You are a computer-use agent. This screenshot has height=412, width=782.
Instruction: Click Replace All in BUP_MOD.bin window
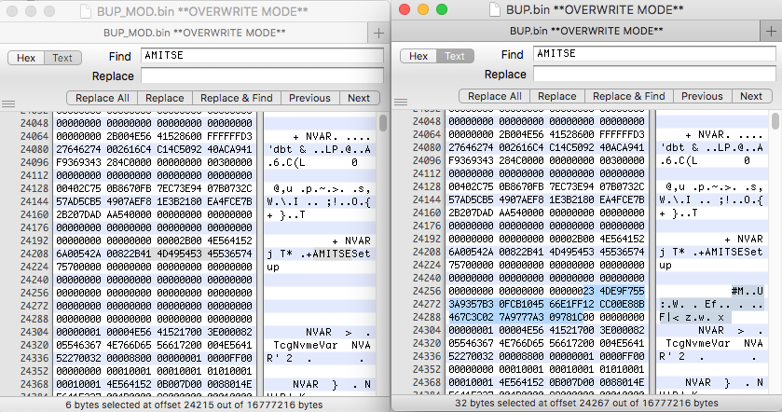click(x=103, y=98)
